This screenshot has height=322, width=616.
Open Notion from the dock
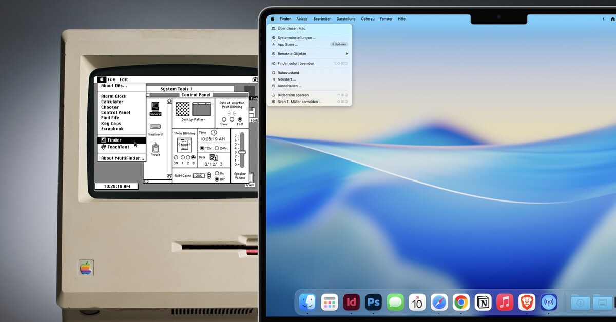[x=483, y=302]
